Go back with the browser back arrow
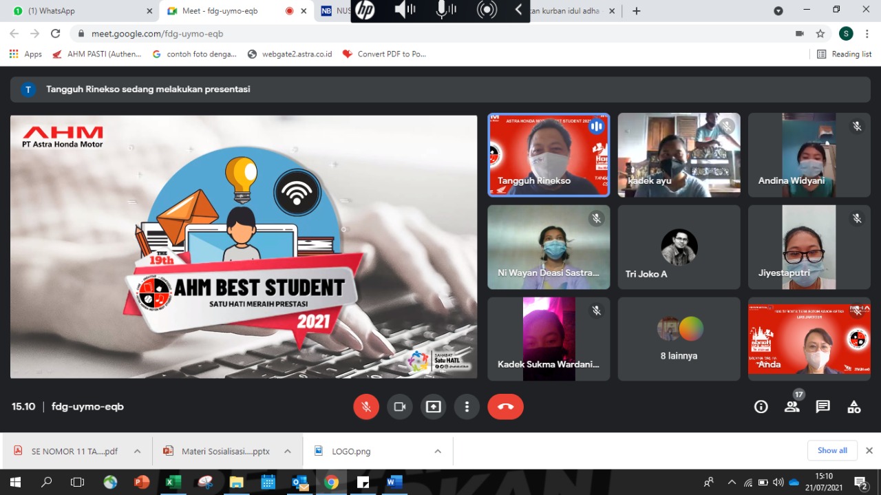 click(14, 34)
